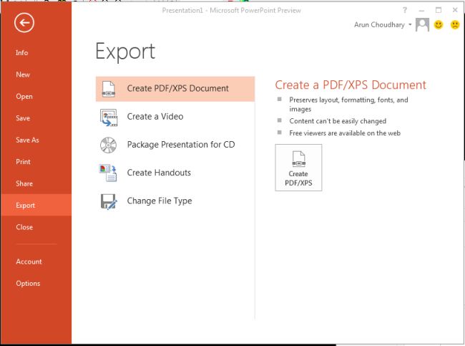Click the Export page title
The image size is (465, 346).
point(125,52)
